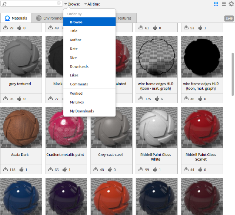Switch to grid view icon
The width and height of the screenshot is (235, 215).
[x=216, y=4]
